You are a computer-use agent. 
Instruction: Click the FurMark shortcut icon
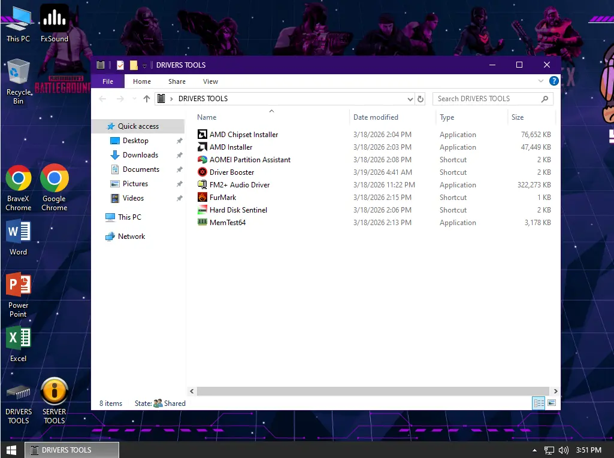[x=202, y=197]
